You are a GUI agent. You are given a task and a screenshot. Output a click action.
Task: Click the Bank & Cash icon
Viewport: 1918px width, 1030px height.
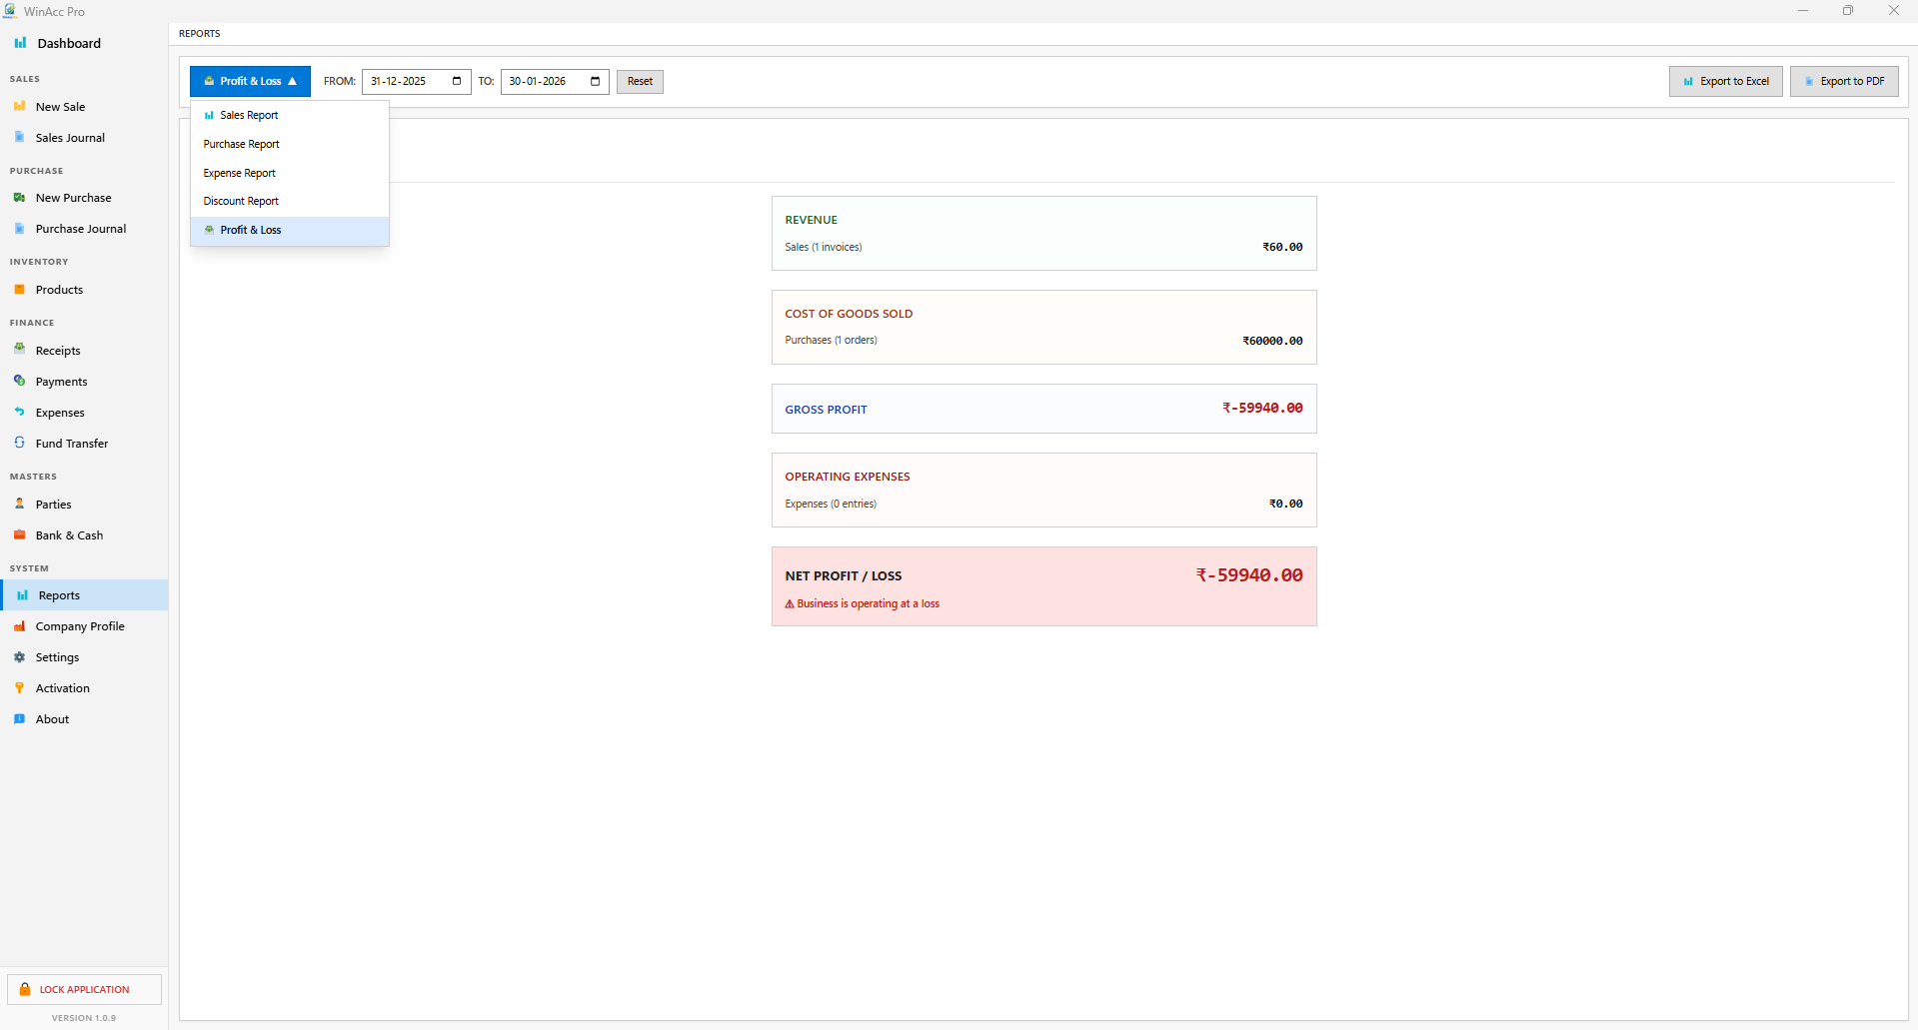tap(19, 534)
